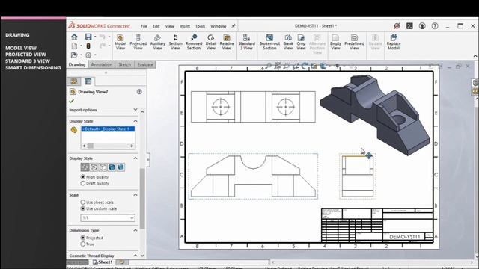Open Drawing View7 help icon

(x=139, y=91)
